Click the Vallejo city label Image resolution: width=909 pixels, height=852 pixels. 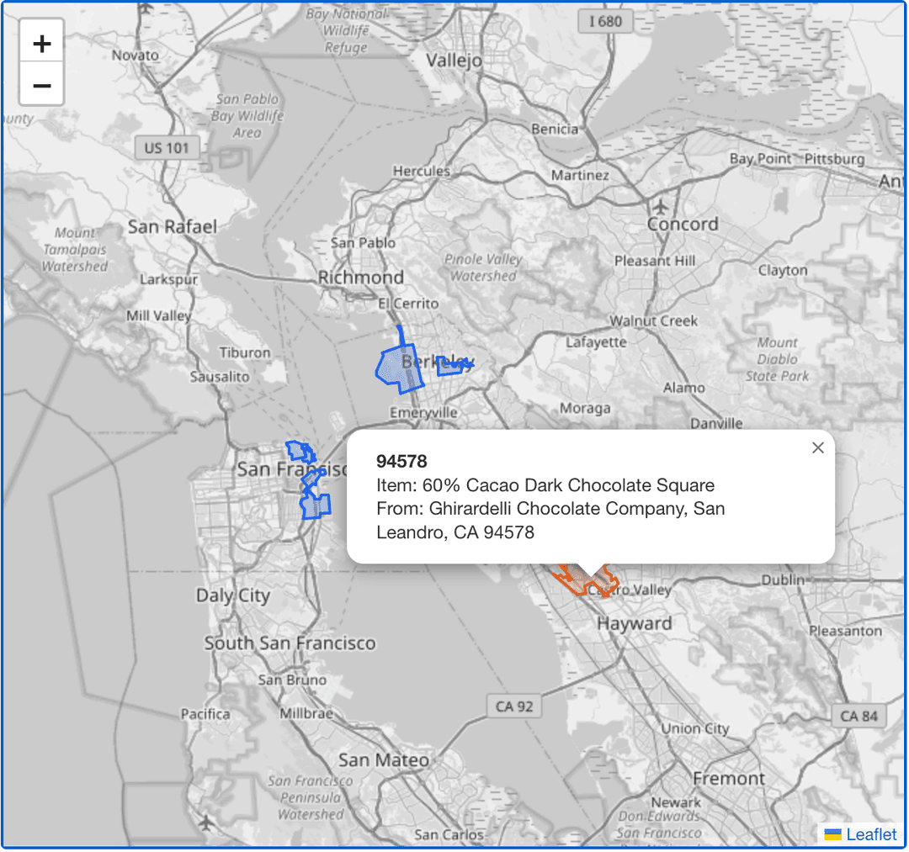(x=454, y=61)
